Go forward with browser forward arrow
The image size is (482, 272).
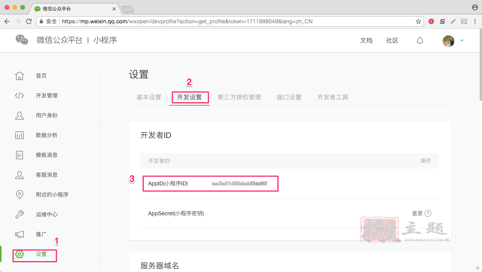(18, 21)
